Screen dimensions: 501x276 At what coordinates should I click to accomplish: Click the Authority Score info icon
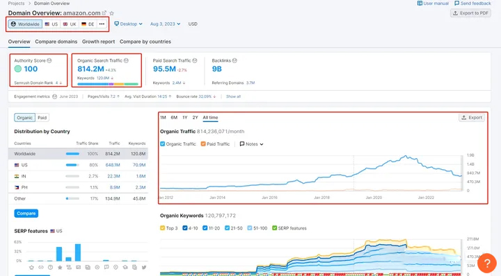[x=49, y=60]
